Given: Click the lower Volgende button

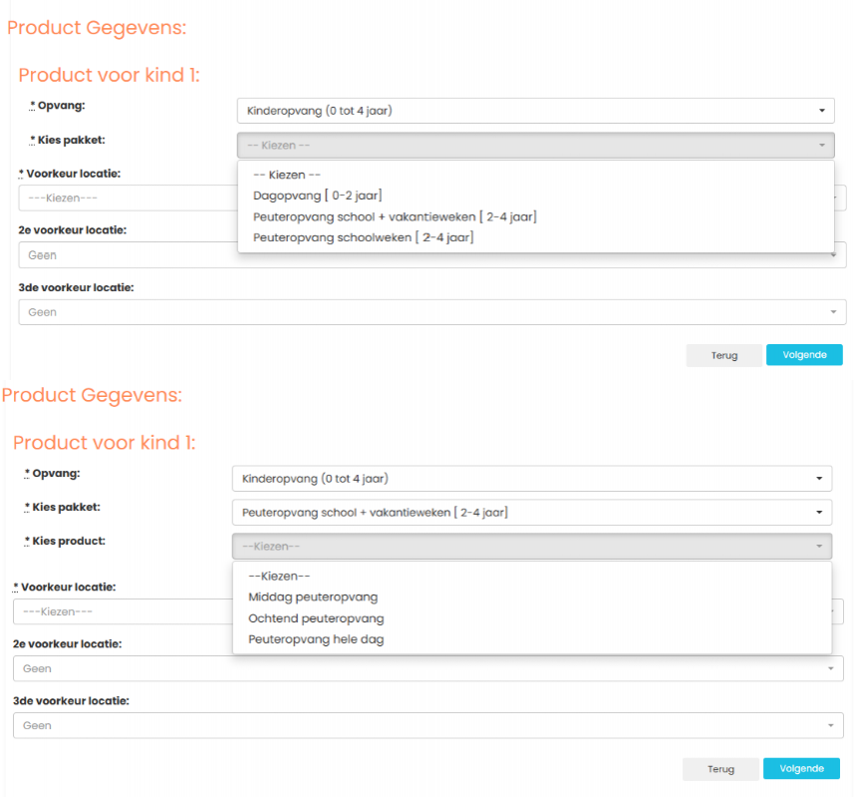Looking at the screenshot, I should [x=801, y=768].
